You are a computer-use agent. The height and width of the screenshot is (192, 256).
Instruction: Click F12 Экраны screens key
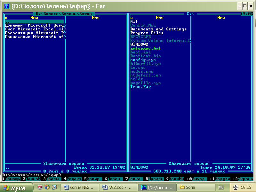(x=243, y=179)
